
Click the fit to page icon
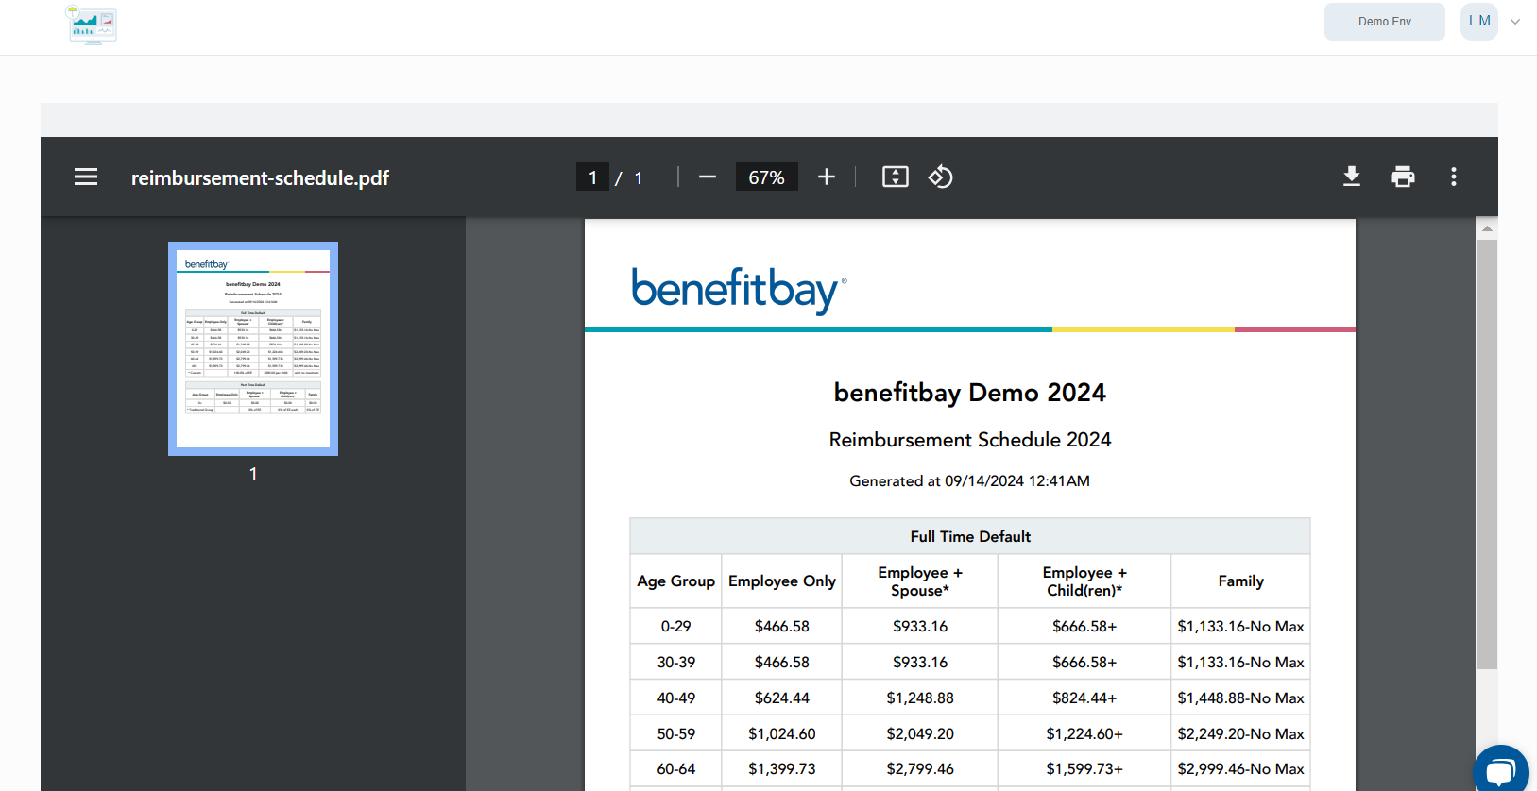point(896,177)
